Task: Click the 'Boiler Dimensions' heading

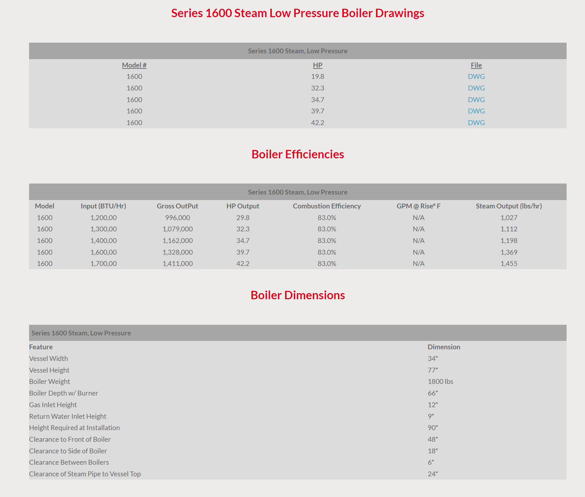Action: [297, 295]
